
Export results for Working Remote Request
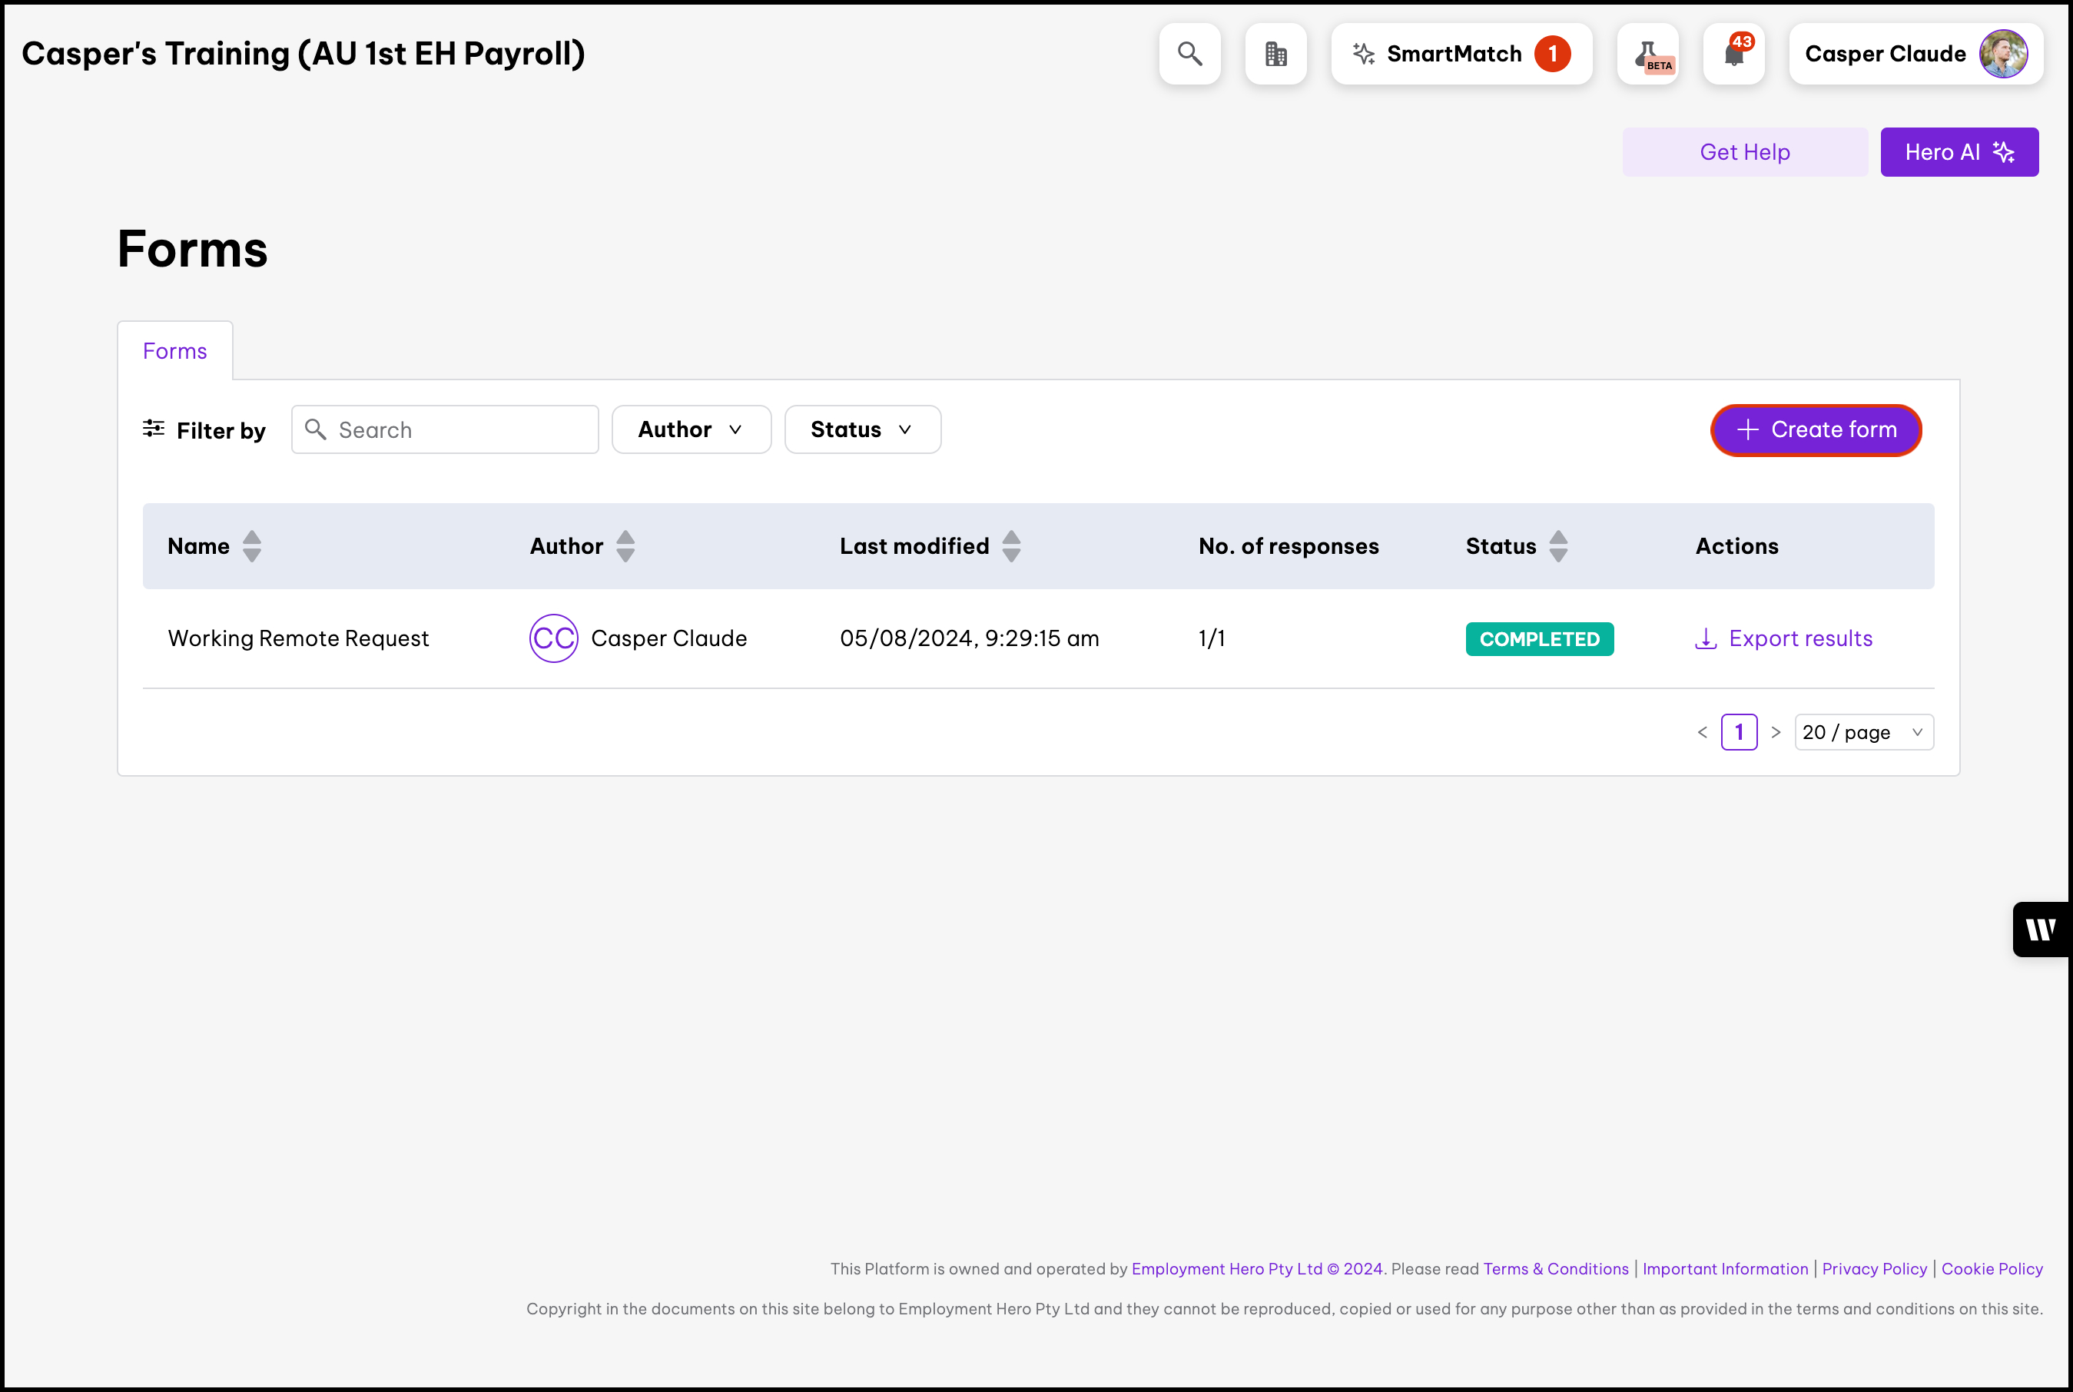1783,638
